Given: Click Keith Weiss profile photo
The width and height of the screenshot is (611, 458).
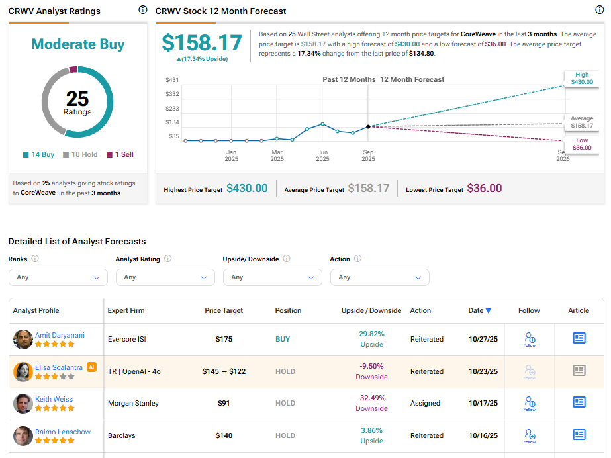Looking at the screenshot, I should [23, 403].
